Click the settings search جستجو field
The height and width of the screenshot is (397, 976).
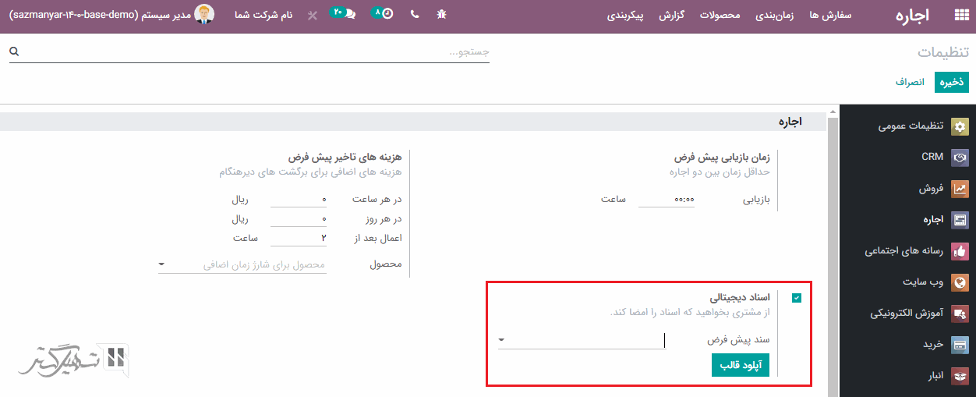click(249, 51)
